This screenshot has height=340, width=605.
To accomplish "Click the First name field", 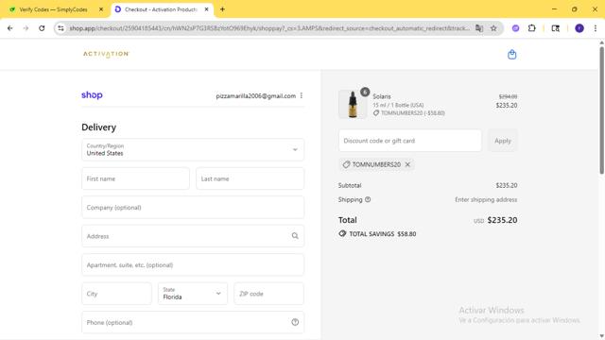I will (135, 178).
